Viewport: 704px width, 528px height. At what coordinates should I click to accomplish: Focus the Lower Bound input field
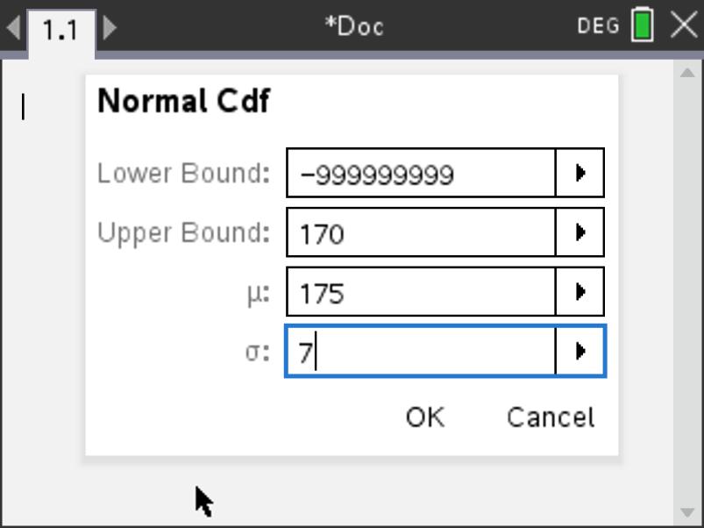click(x=421, y=174)
